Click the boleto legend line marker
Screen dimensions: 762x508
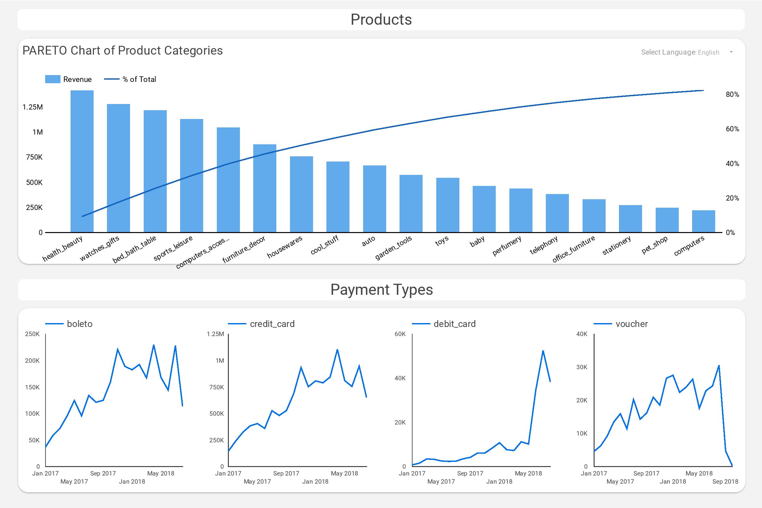pyautogui.click(x=55, y=324)
